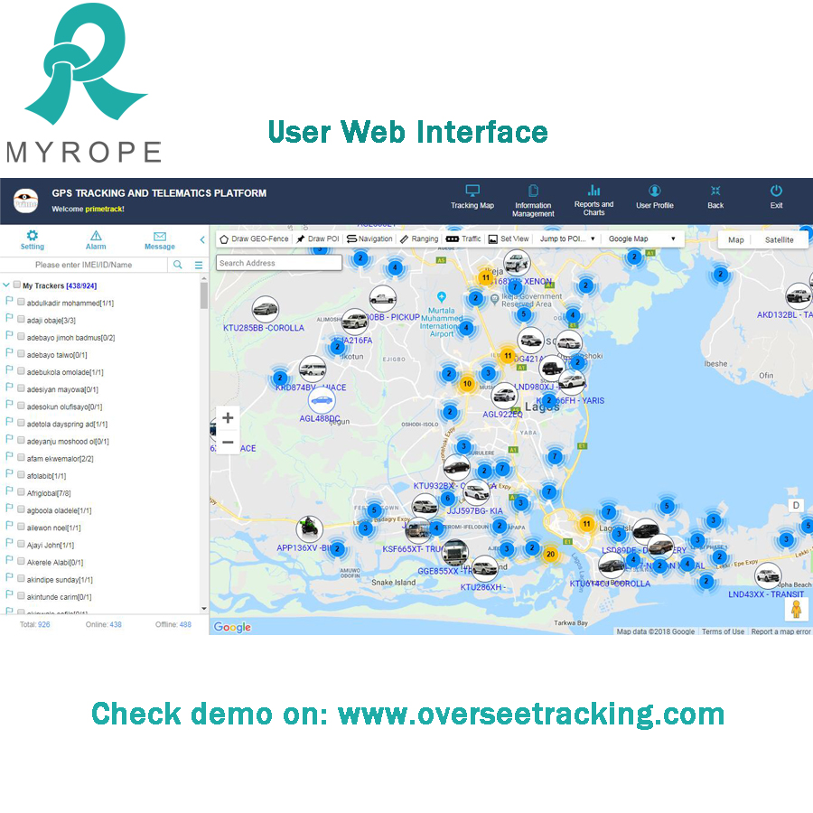The image size is (813, 813).
Task: Click the flag icon beside agboola oladele
Action: point(9,508)
